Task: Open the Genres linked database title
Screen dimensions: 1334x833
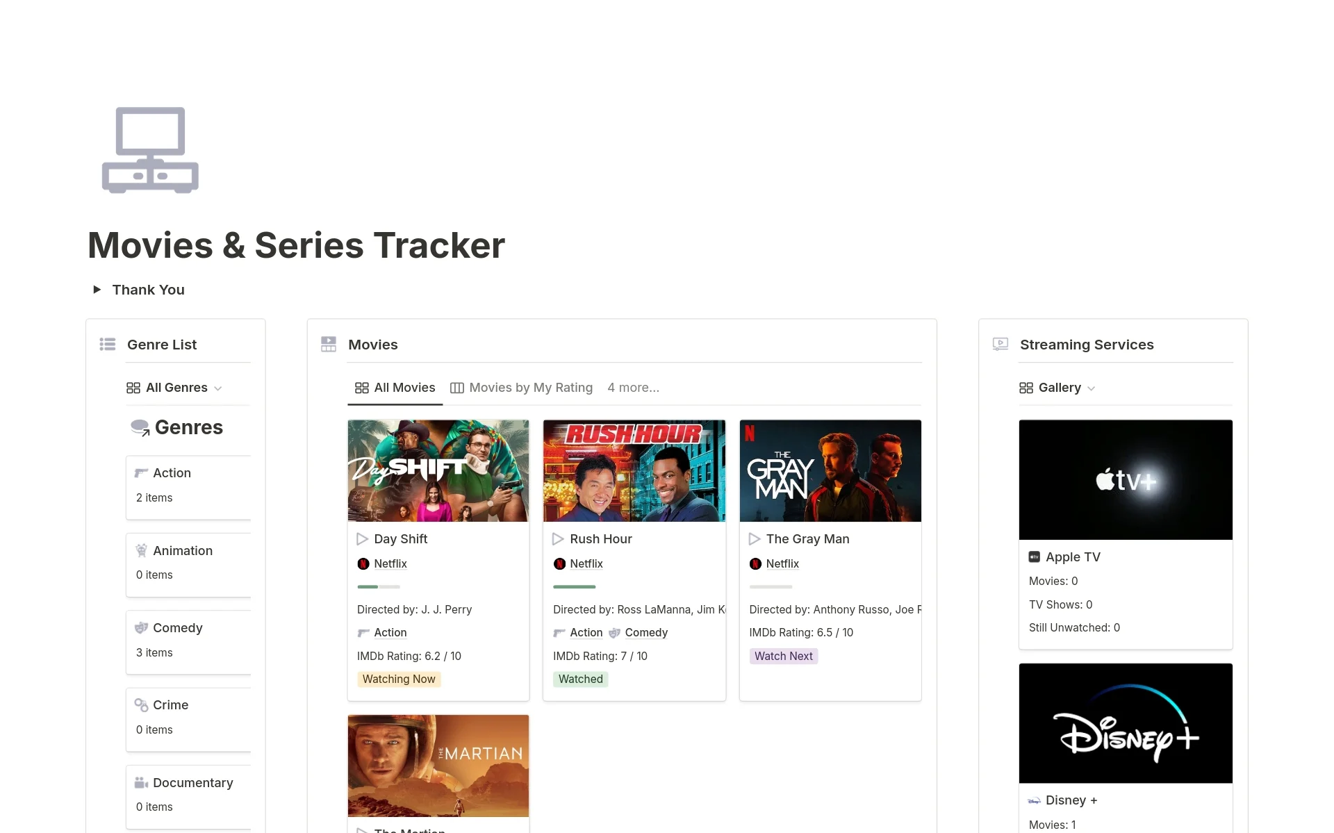Action: (188, 427)
